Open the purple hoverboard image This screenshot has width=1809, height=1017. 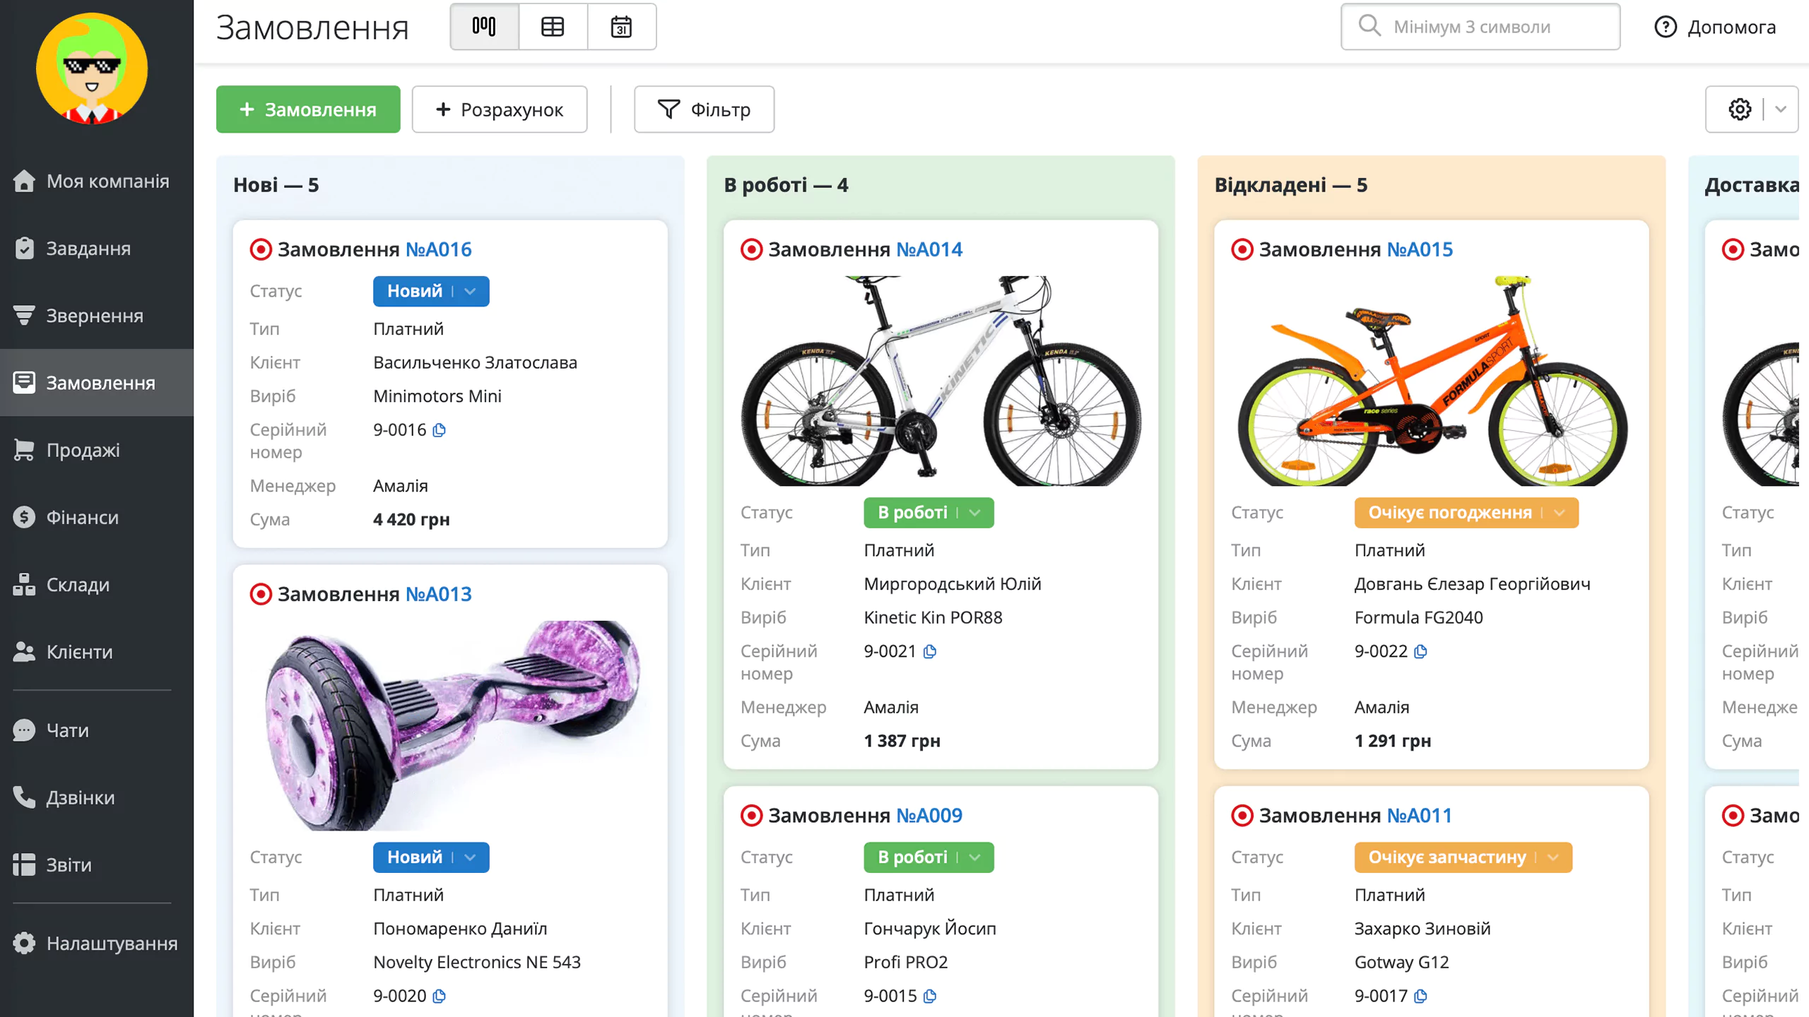click(450, 725)
